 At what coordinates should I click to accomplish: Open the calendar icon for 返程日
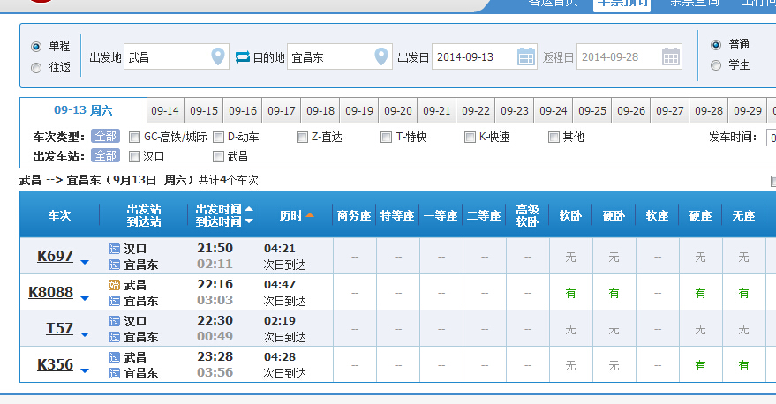(671, 57)
